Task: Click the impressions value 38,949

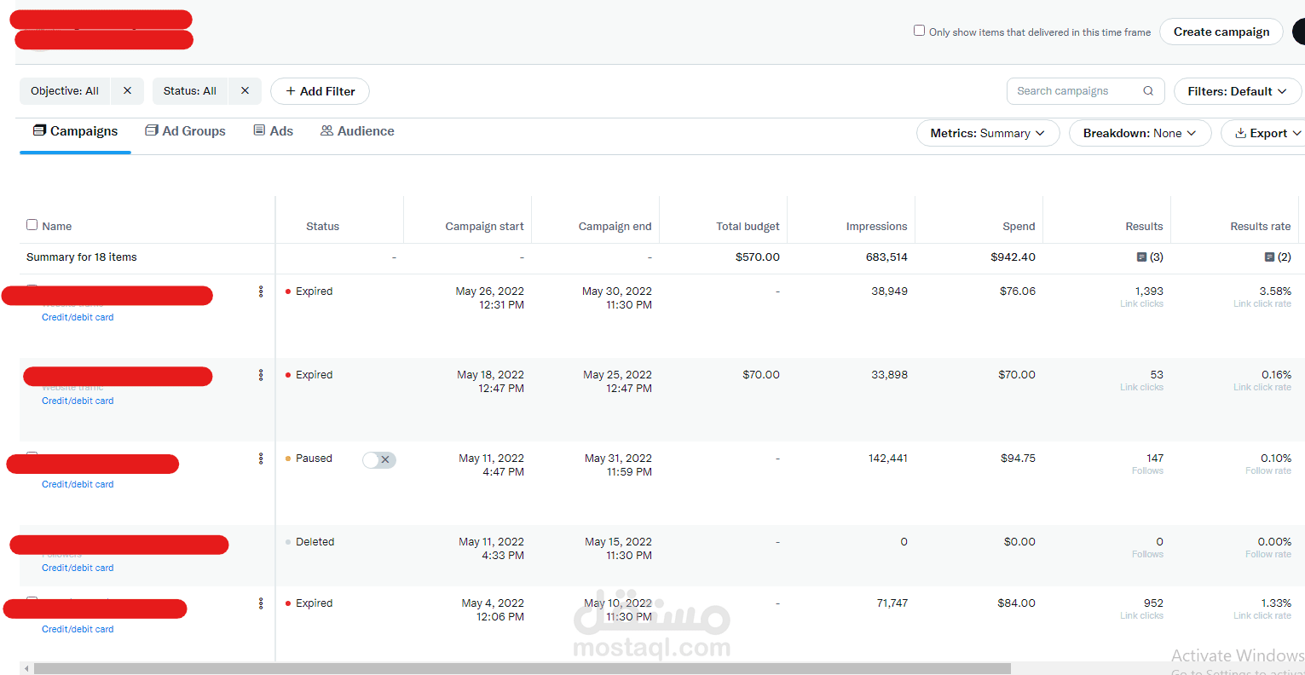Action: (x=889, y=291)
